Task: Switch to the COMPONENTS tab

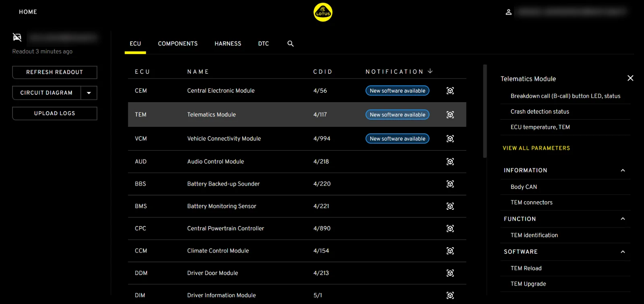Action: point(178,43)
